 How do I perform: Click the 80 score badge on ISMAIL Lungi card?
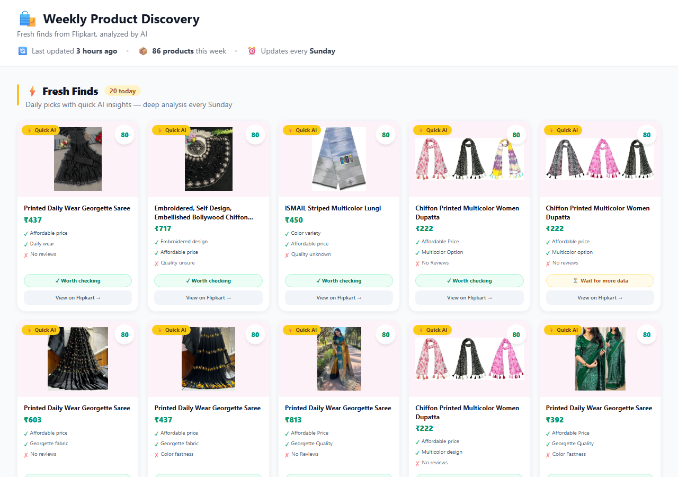point(386,135)
